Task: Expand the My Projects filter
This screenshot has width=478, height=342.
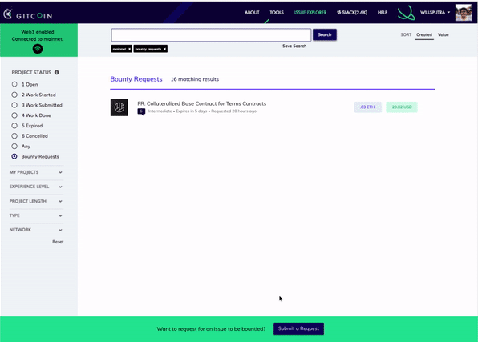Action: (36, 172)
